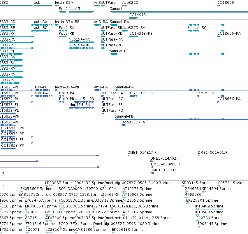248x234 pixels.
Task: Select transcript Nup154-RA
Action: click(79, 39)
